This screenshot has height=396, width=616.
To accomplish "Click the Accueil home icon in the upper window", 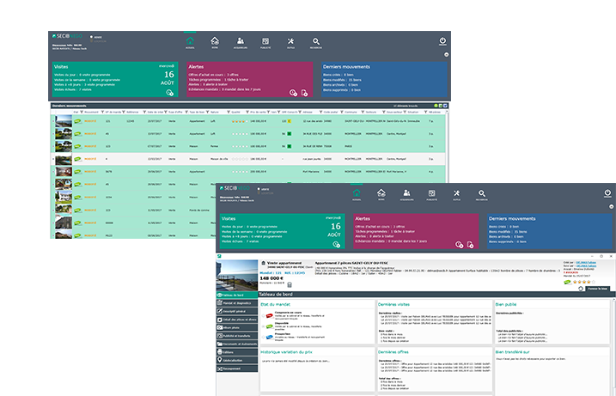I will [x=190, y=40].
